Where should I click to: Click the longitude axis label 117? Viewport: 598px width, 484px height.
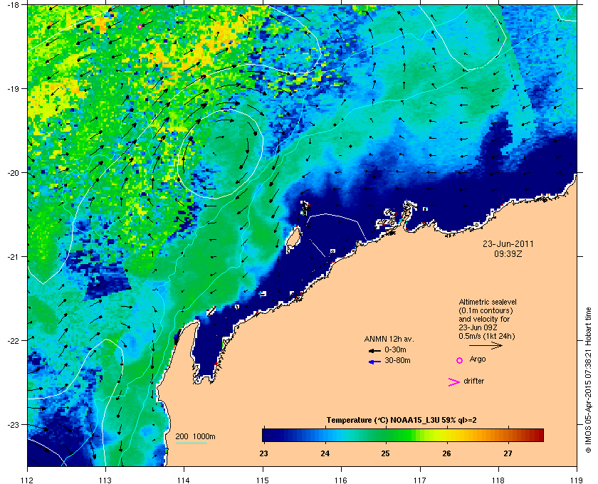pos(420,480)
